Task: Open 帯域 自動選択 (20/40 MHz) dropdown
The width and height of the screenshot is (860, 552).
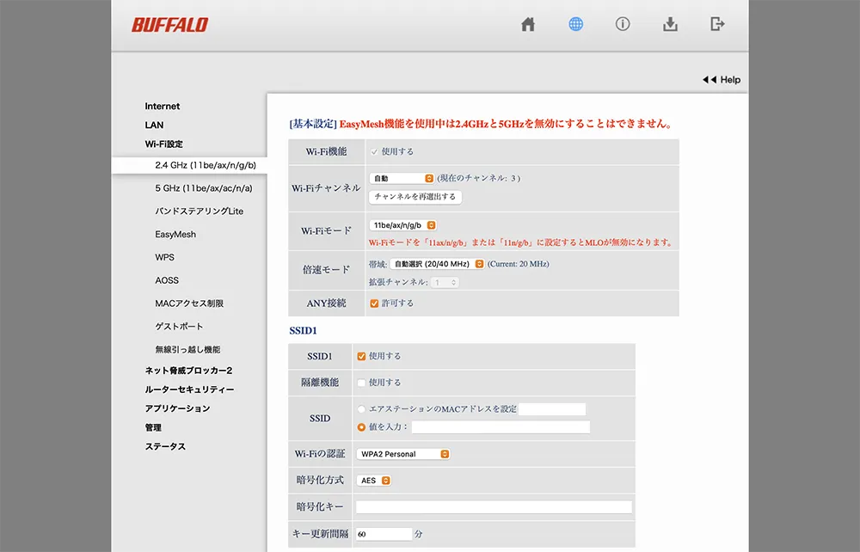Action: click(x=437, y=264)
